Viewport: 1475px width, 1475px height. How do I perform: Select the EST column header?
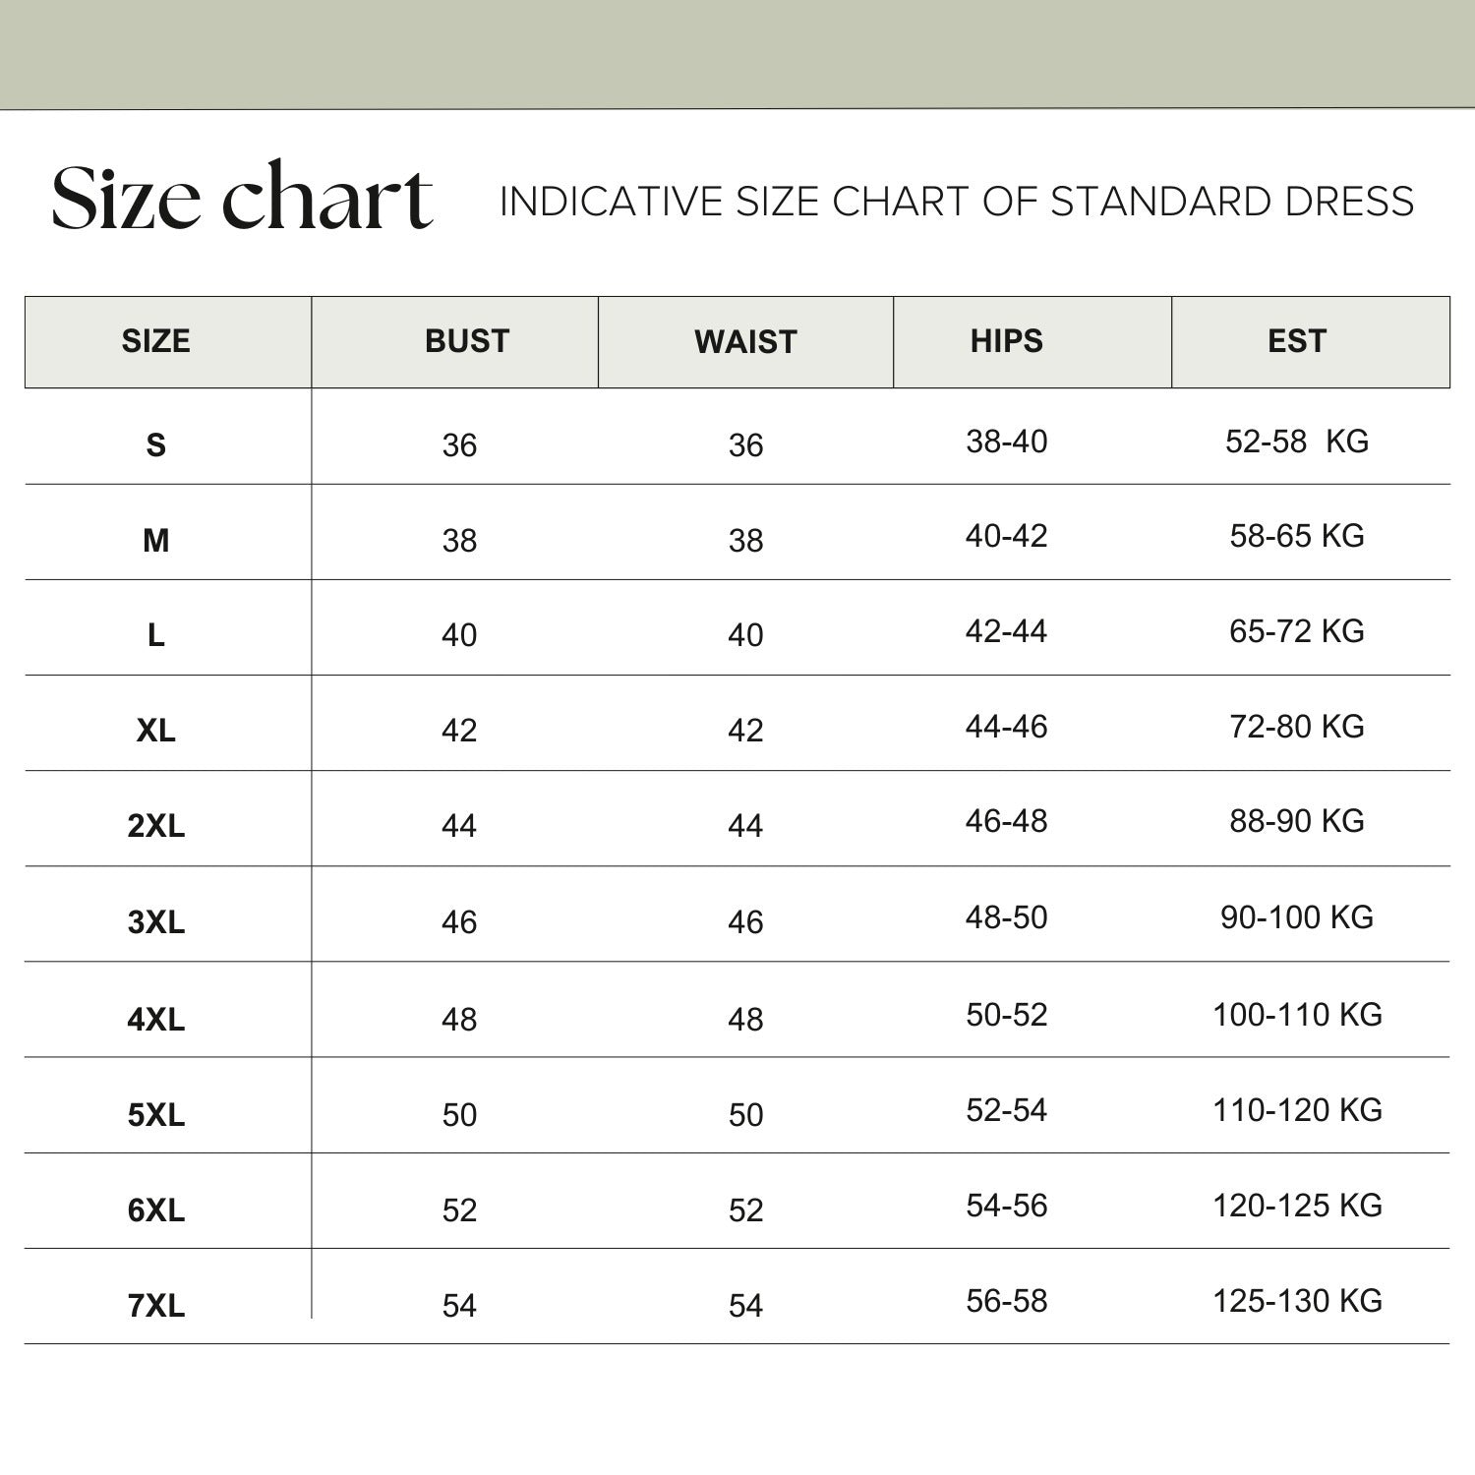1297,341
